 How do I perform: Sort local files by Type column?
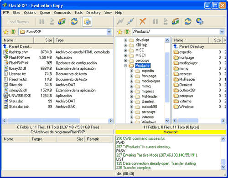point(83,40)
